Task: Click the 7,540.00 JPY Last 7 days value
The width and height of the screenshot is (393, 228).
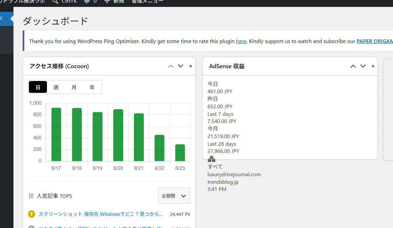Action: click(222, 121)
